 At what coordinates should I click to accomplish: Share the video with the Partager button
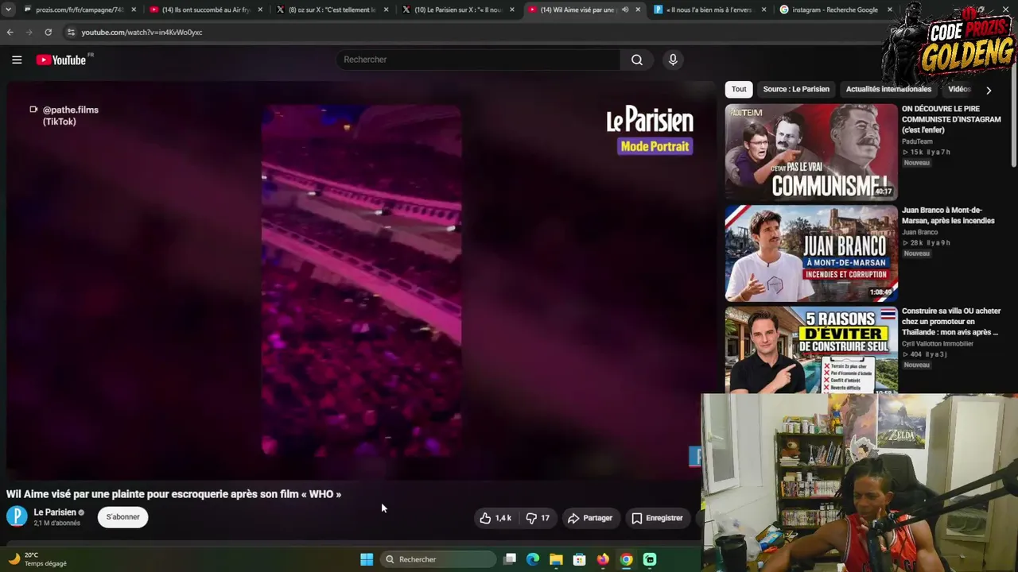coord(590,518)
